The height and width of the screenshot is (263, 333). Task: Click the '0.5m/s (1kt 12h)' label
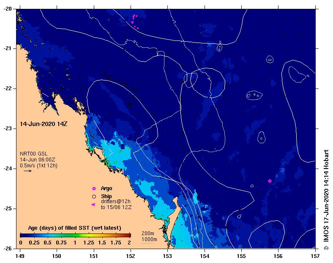pyautogui.click(x=38, y=165)
